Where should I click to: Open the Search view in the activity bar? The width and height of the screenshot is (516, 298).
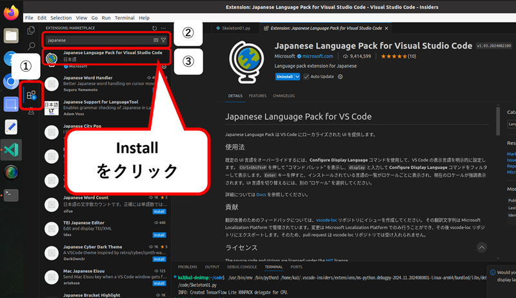(31, 46)
